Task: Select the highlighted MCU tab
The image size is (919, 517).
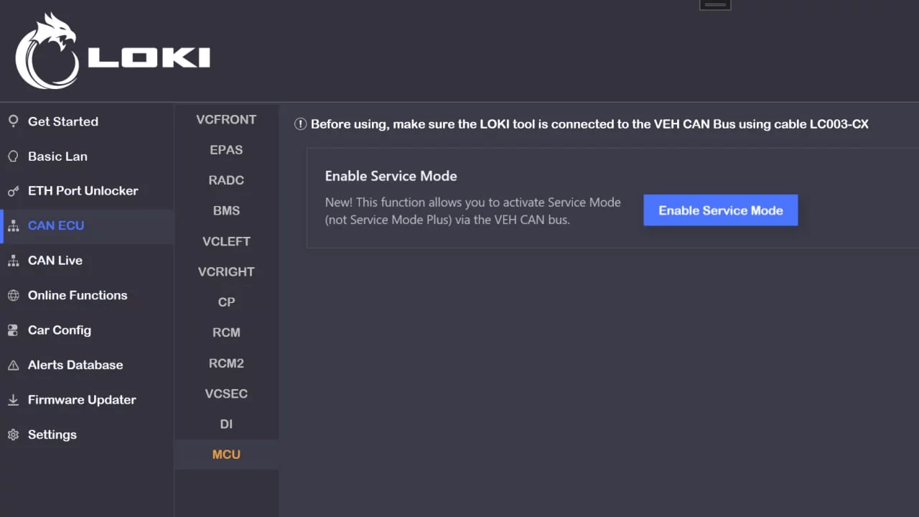Action: pos(226,455)
